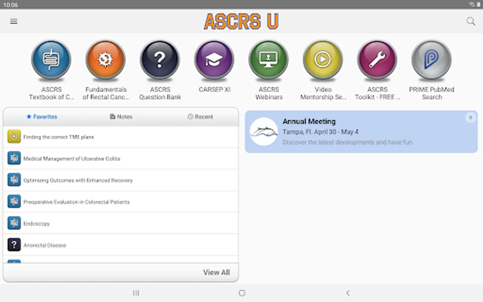Click 'Tampa, FL April 30 - May 4' text

[x=320, y=132]
